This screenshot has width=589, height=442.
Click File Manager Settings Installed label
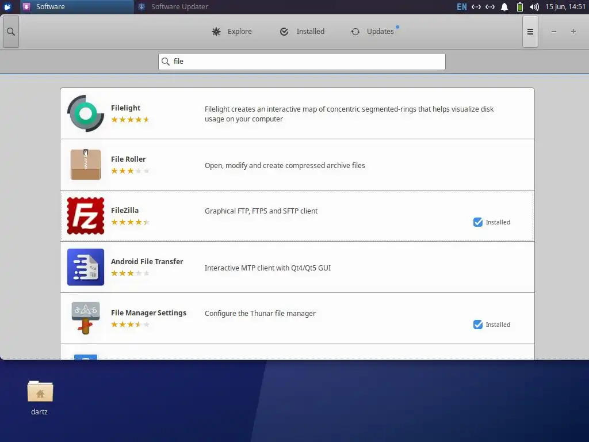click(x=498, y=325)
